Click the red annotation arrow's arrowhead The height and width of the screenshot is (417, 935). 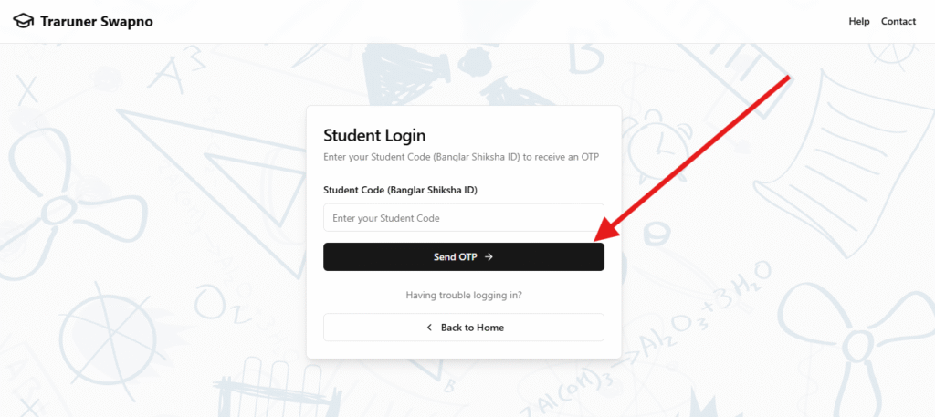605,234
